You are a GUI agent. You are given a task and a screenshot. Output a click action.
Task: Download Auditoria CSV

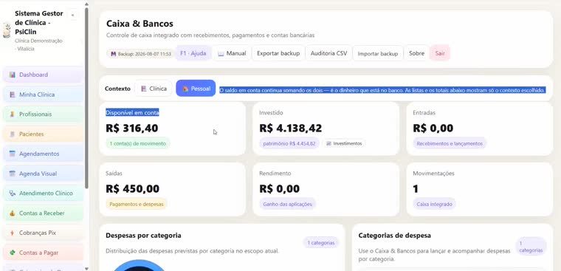pos(328,53)
